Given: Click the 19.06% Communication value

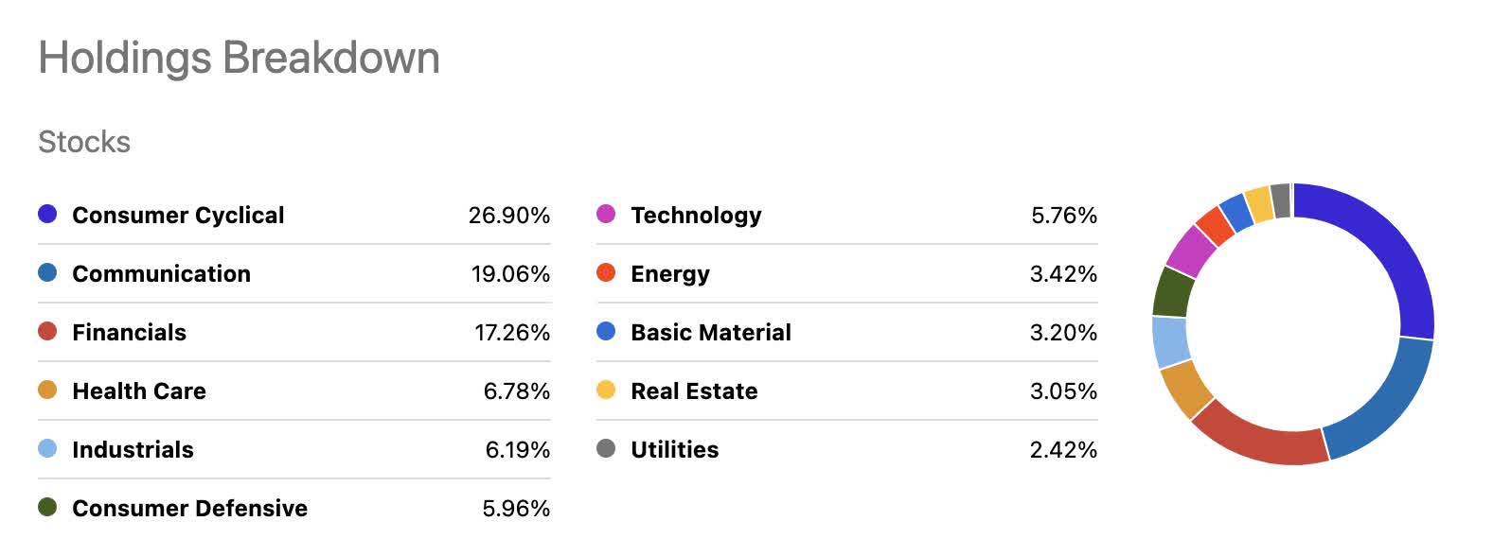Looking at the screenshot, I should [510, 274].
